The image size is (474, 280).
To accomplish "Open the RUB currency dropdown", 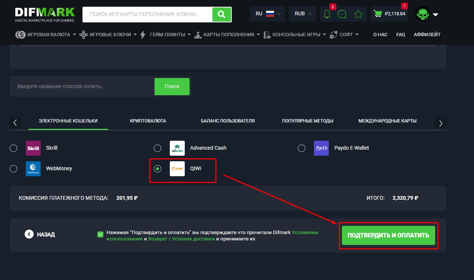I will tap(303, 14).
